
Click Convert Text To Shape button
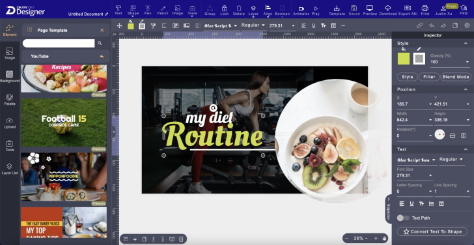click(x=432, y=232)
